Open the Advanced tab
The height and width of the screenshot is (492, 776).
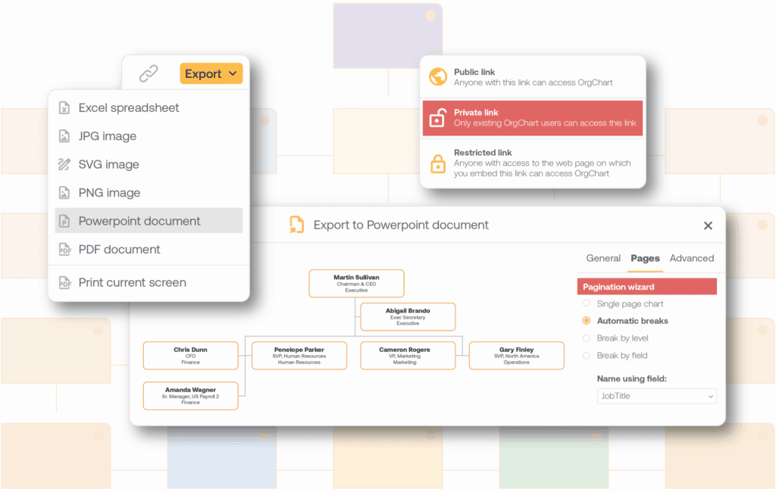click(x=691, y=258)
